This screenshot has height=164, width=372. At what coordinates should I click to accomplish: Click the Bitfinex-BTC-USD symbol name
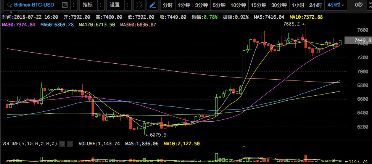(x=34, y=5)
